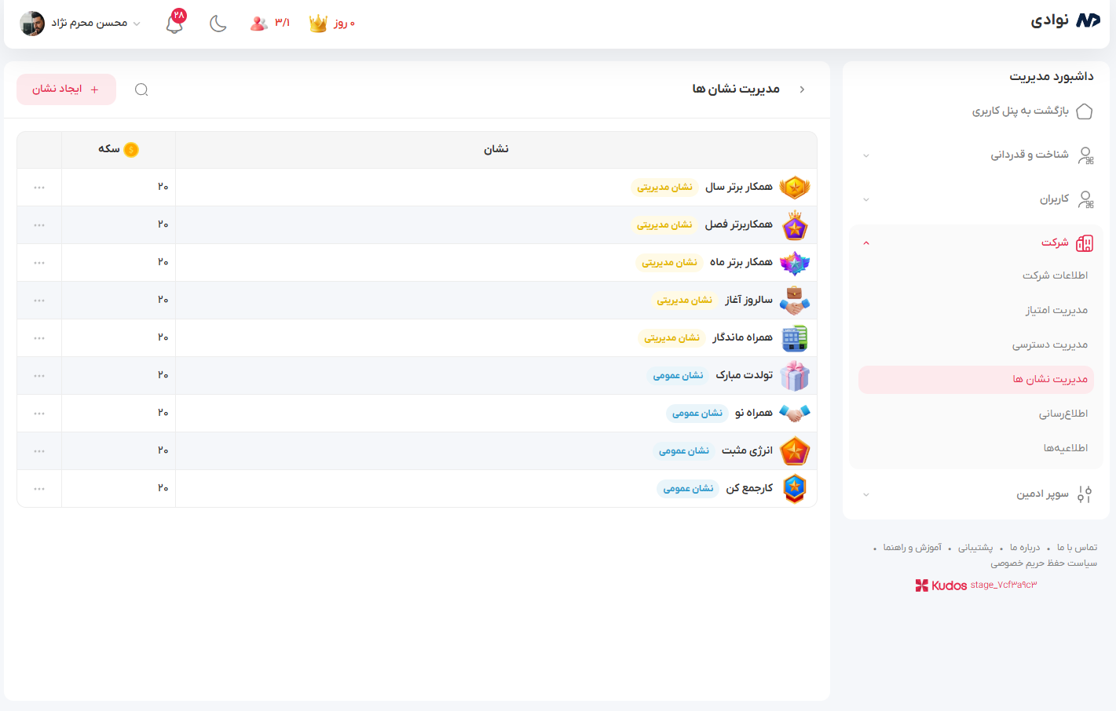The image size is (1116, 711).
Task: Click the تولدت مبارک gift badge icon
Action: tap(795, 376)
